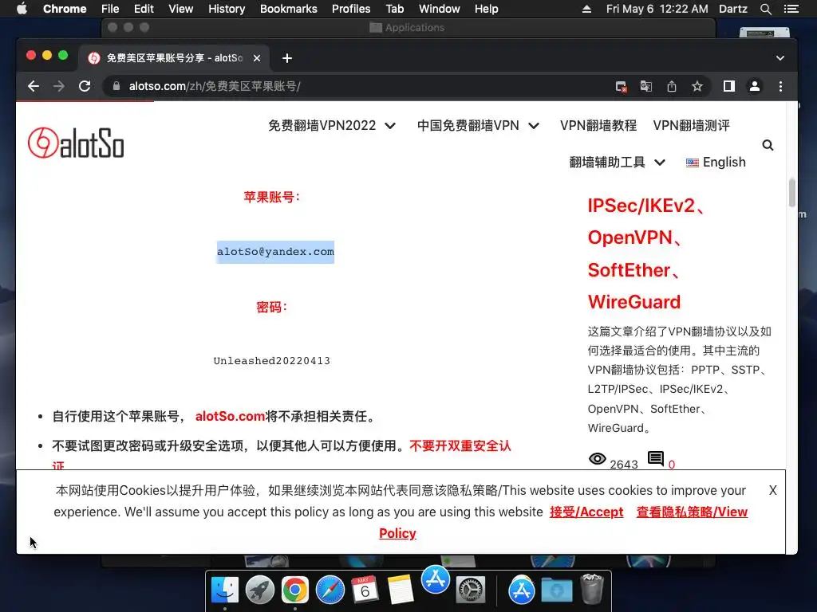Viewport: 817px width, 612px height.
Task: Expand the 中国免费翻墙VPN menu
Action: click(478, 125)
